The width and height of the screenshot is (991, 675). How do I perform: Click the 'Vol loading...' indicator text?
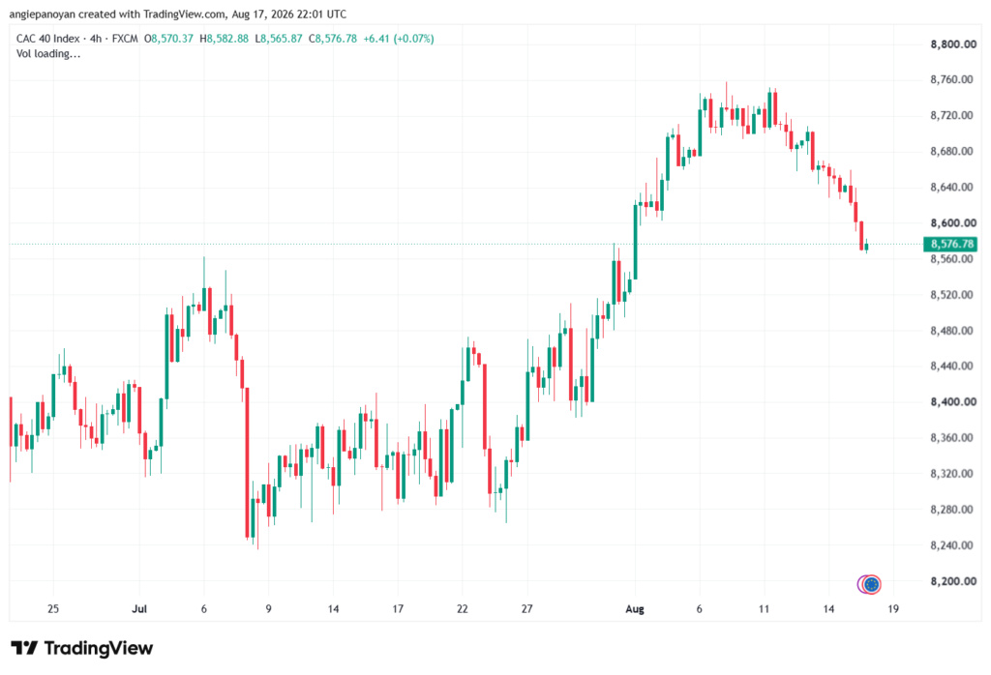tap(48, 54)
